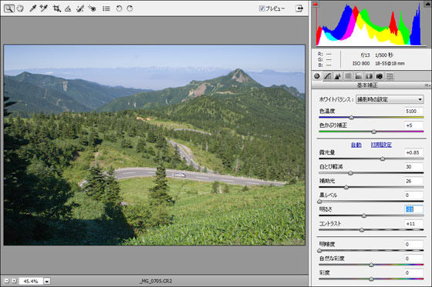Click the 露光量 value field +0.85
Screen dimensions: 432x287
coord(413,152)
